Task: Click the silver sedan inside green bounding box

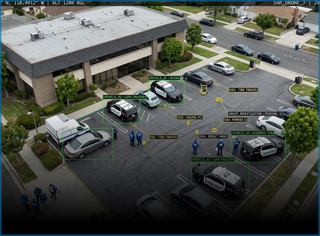Action: pyautogui.click(x=87, y=143)
